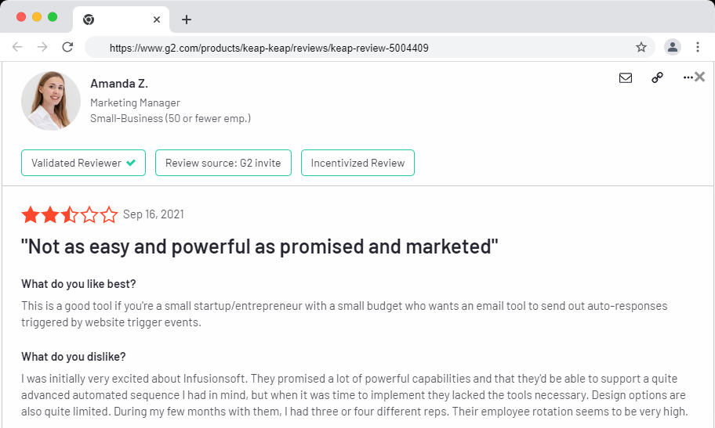Go back to the previous page
The height and width of the screenshot is (428, 715).
point(17,47)
